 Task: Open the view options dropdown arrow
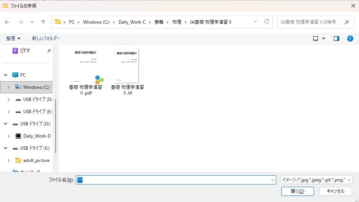click(x=324, y=38)
